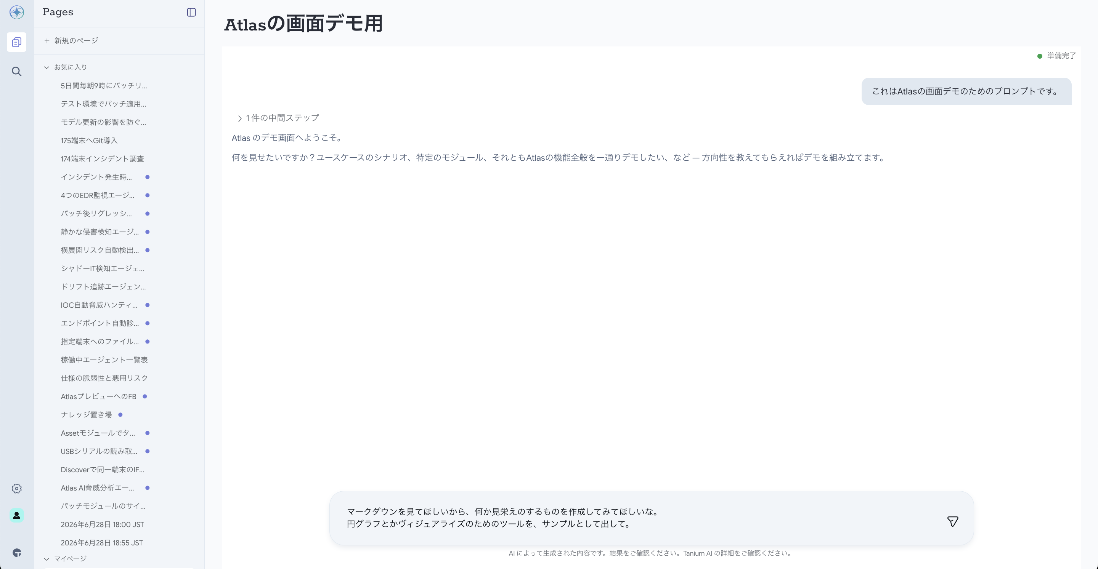Open page シャドーIT検知エージェ...
Viewport: 1098px width, 569px height.
[x=103, y=269]
